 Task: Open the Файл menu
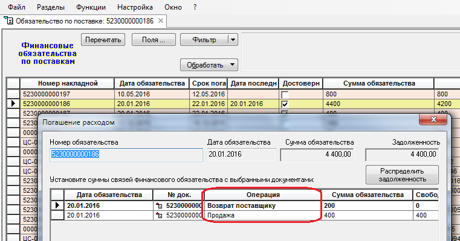pyautogui.click(x=16, y=7)
